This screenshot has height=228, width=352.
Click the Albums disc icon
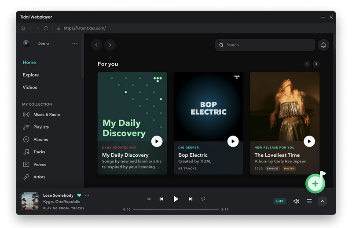(26, 139)
